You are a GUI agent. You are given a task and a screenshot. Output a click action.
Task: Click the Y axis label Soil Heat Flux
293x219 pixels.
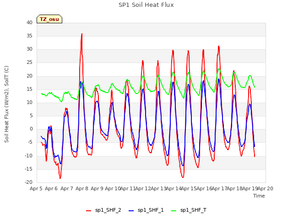(6, 104)
